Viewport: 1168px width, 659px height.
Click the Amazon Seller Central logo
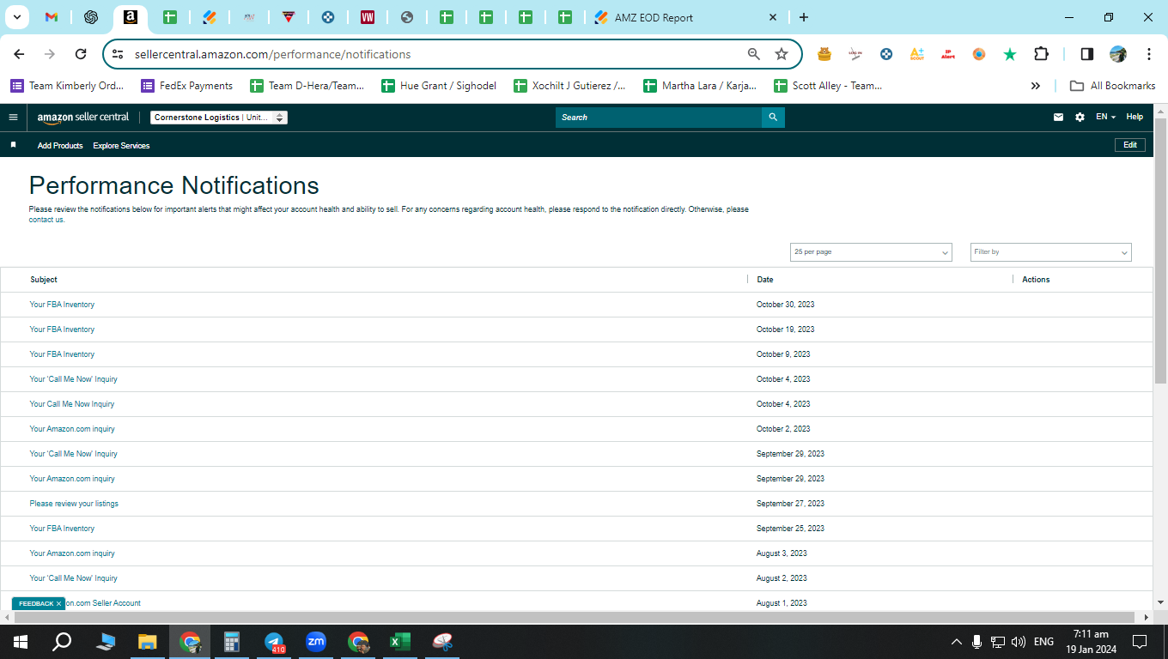[x=83, y=118]
